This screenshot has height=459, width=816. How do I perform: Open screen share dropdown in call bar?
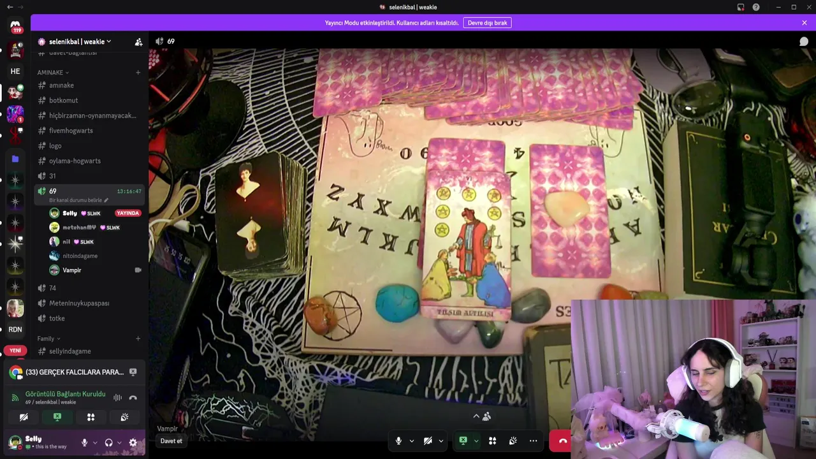476,441
